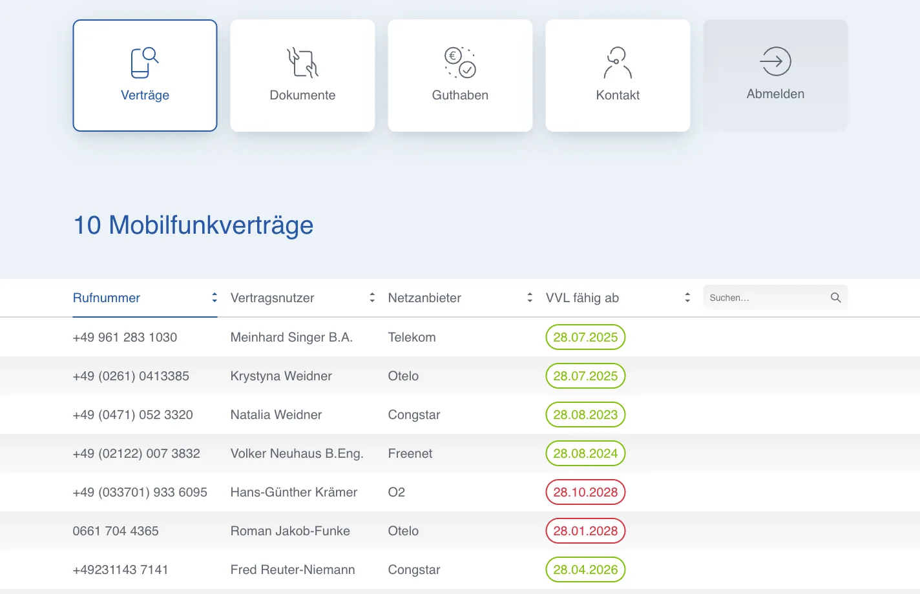Select phone number +49 (0471) 052 3320
This screenshot has height=594, width=920.
point(133,415)
